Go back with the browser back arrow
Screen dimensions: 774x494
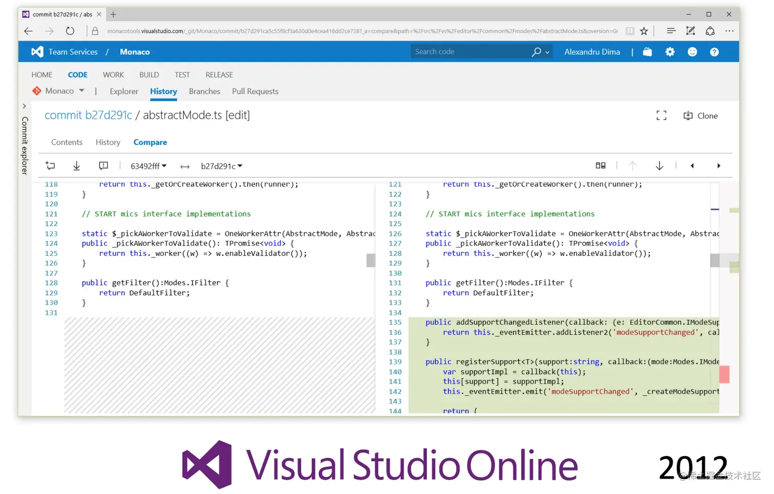click(x=29, y=31)
